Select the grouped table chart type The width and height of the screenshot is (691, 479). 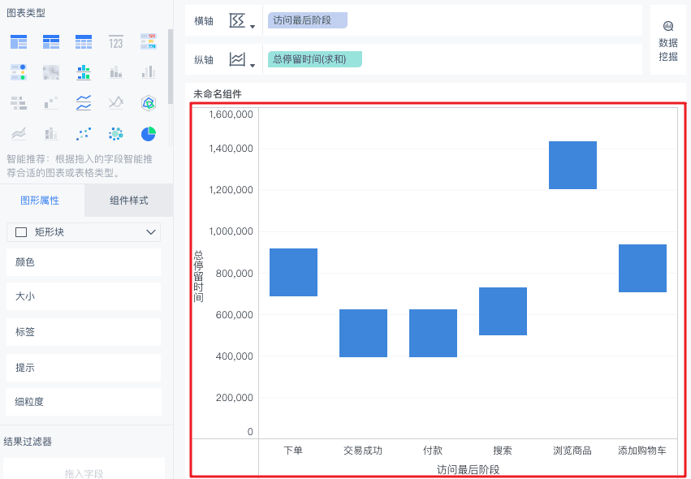(19, 42)
